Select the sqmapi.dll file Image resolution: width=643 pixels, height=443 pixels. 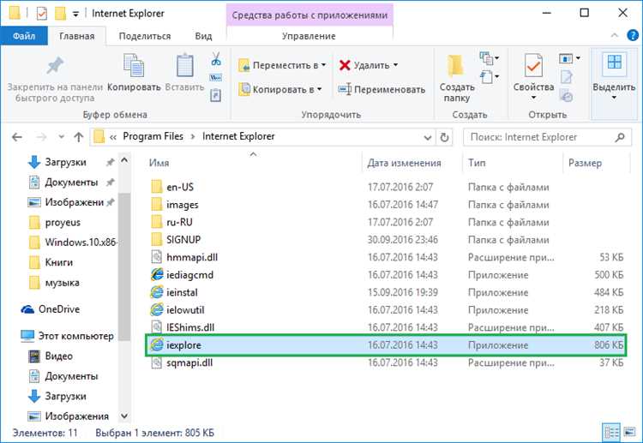[x=181, y=362]
